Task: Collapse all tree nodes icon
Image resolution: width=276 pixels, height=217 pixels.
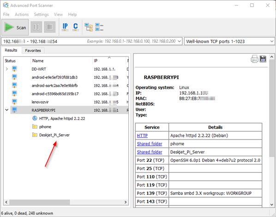Action: point(99,27)
